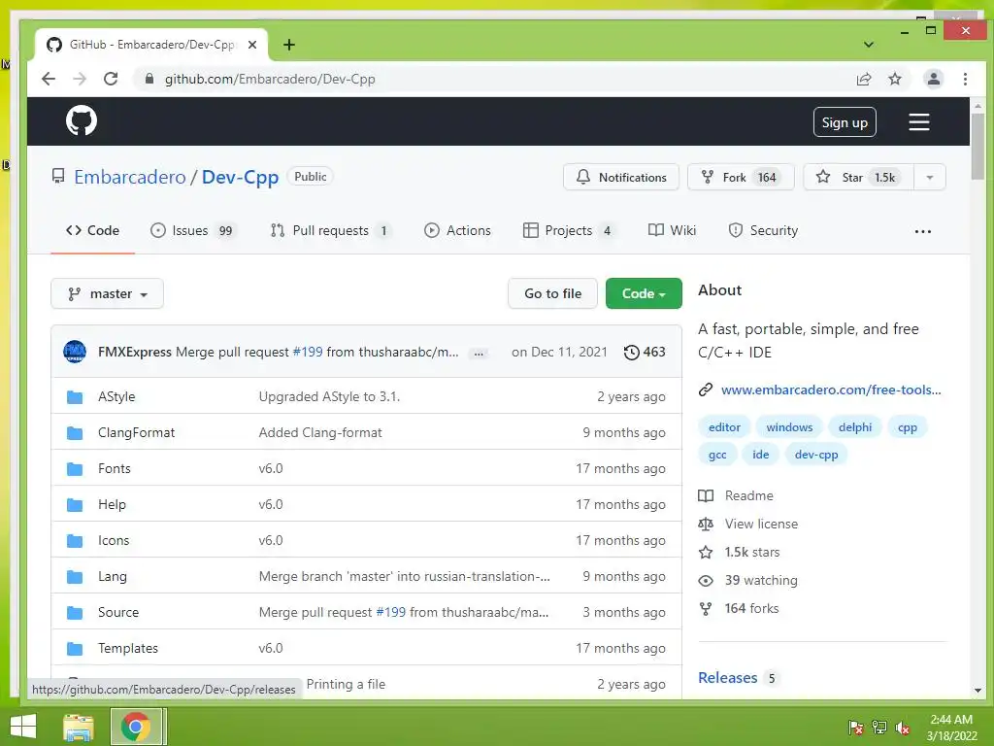Image resolution: width=994 pixels, height=746 pixels.
Task: Open commit history showing 463 commits
Action: click(645, 352)
